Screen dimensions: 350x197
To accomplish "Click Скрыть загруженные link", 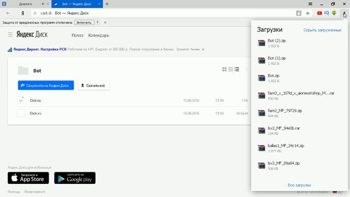I will click(x=322, y=30).
